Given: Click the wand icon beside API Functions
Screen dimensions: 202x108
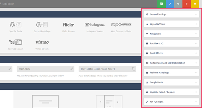Looking at the screenshot, I should pyautogui.click(x=147, y=102).
